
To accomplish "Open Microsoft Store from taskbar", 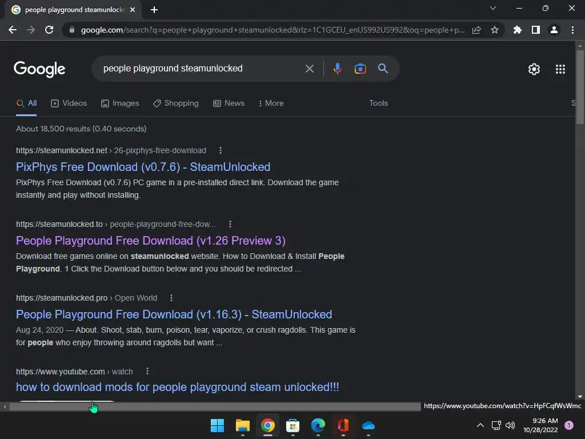I will (292, 425).
